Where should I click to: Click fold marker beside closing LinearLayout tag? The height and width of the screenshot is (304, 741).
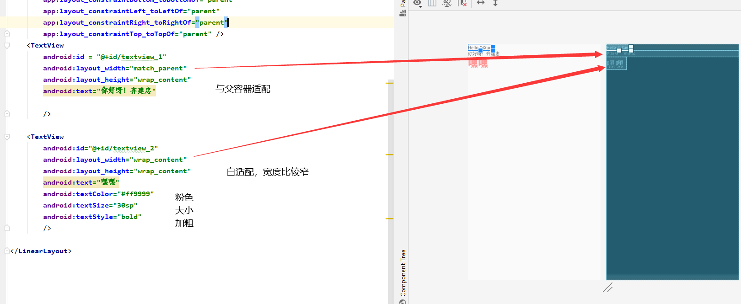[7, 251]
